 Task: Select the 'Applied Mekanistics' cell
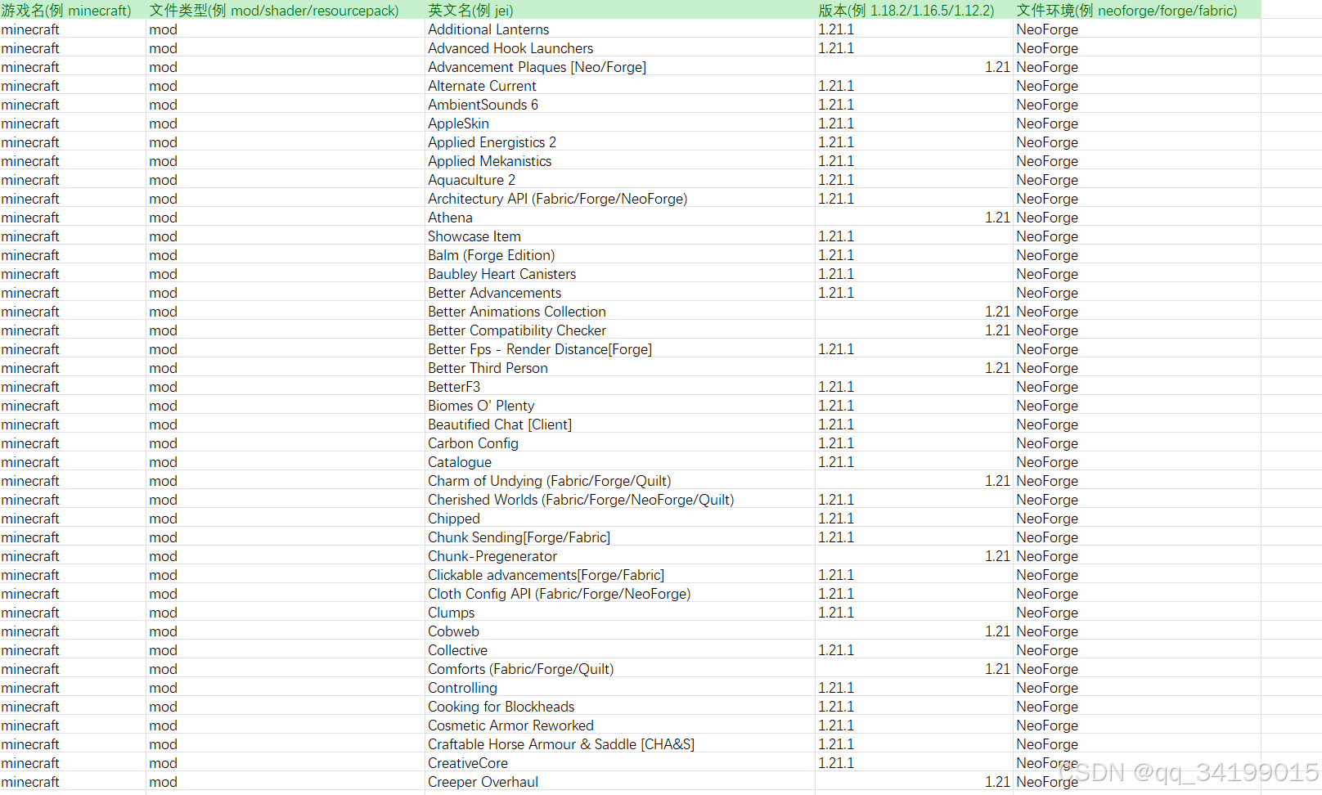click(x=620, y=161)
